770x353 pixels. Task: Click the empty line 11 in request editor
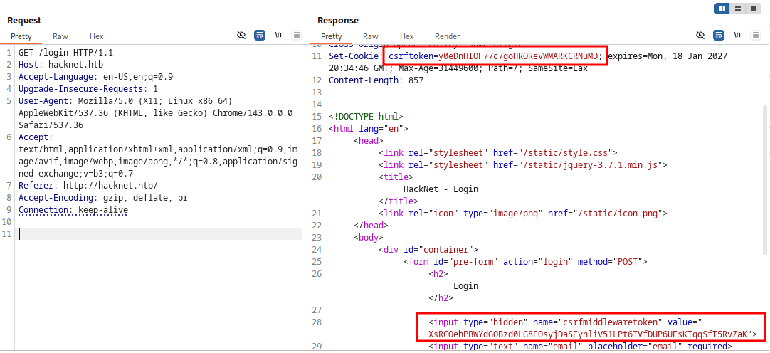click(x=157, y=234)
